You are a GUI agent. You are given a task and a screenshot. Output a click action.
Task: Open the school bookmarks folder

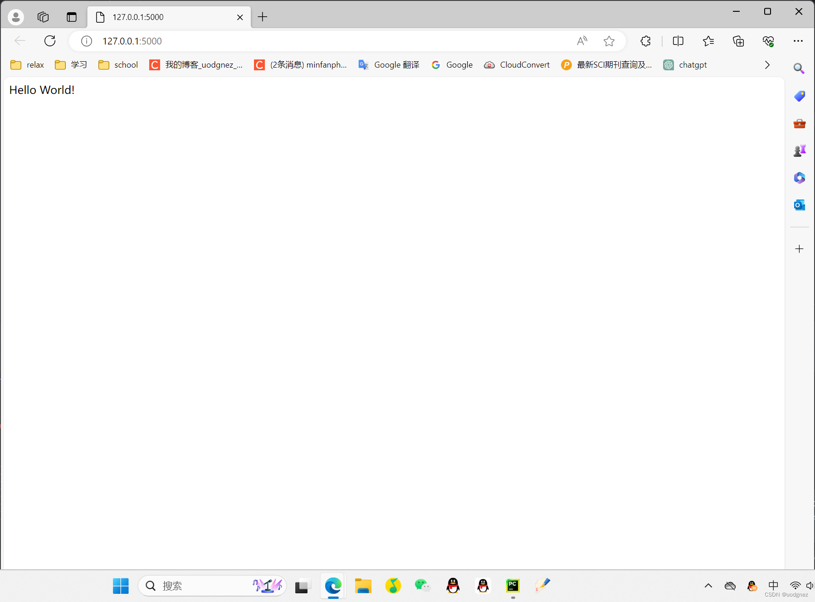118,65
